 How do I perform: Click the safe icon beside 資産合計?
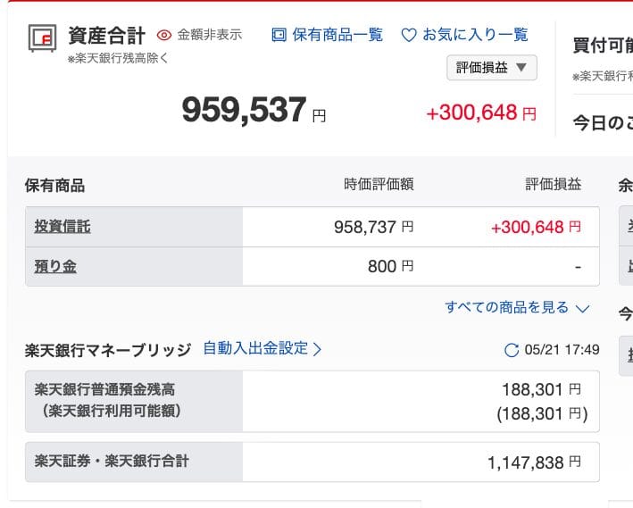[x=42, y=37]
